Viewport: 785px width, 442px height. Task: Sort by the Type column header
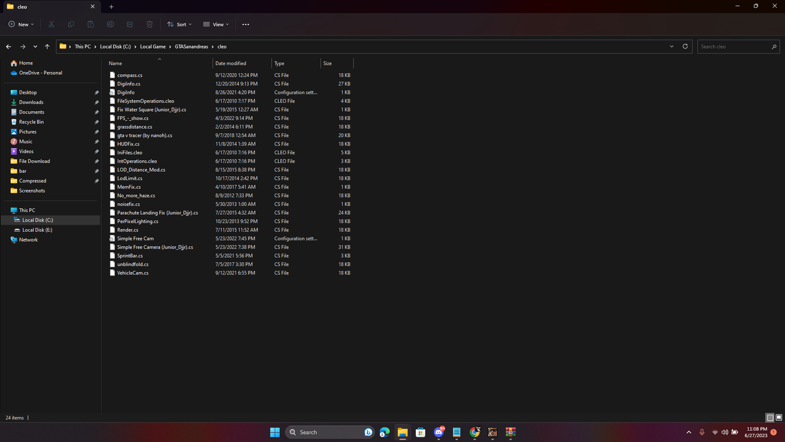click(x=280, y=63)
